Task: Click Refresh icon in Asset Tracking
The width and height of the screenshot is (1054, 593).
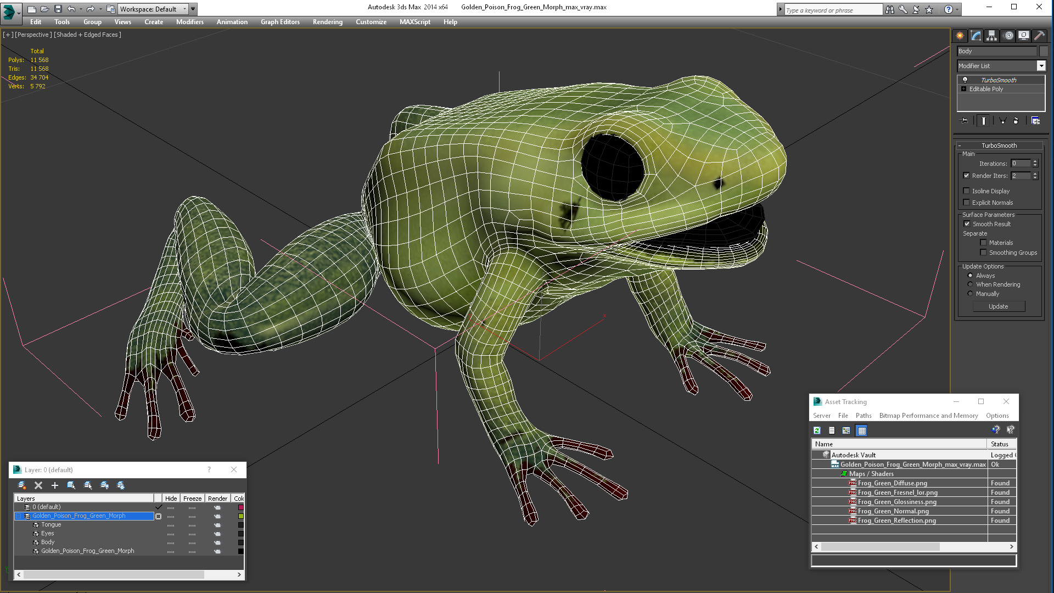Action: (x=817, y=430)
